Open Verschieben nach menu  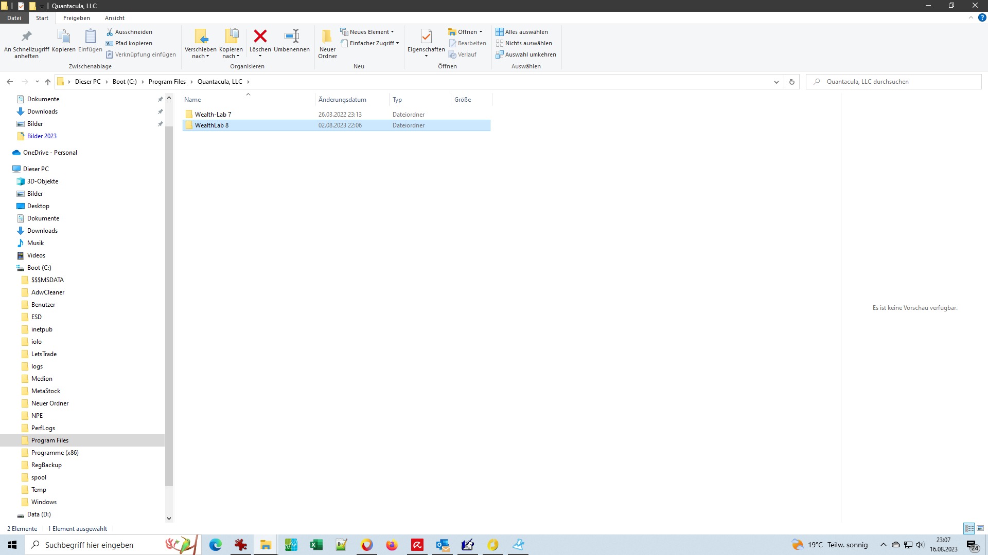[x=201, y=44]
